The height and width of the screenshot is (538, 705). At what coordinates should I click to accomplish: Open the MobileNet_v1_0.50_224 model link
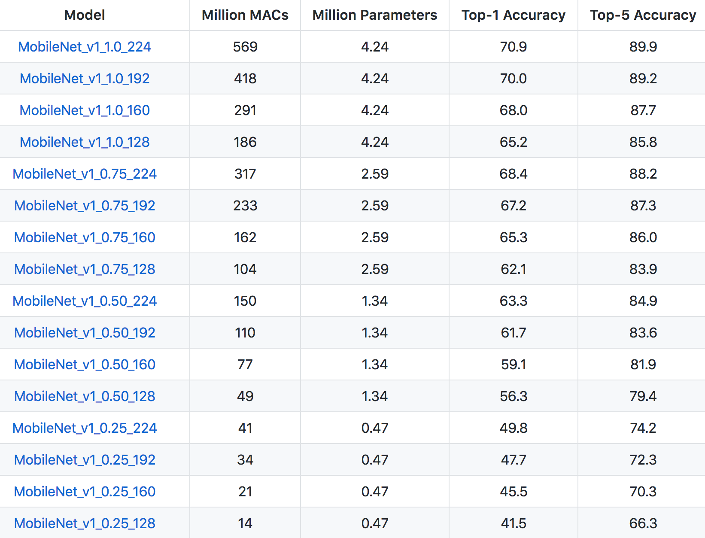coord(85,301)
